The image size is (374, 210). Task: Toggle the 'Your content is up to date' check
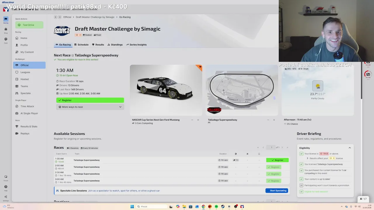(301, 179)
